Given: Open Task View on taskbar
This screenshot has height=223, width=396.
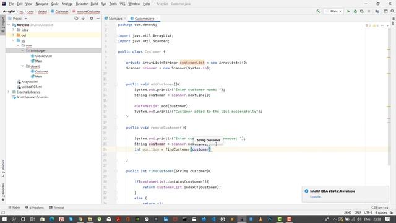Looking at the screenshot, I should (32, 219).
